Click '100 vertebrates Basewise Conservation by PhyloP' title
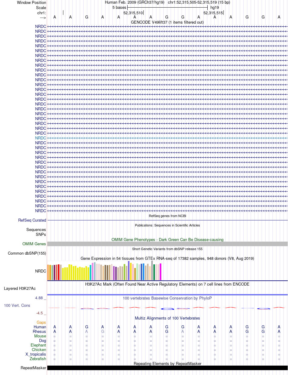 (x=167, y=298)
